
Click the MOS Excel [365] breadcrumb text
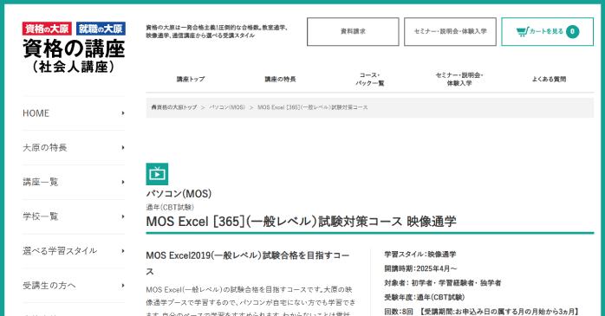[x=313, y=107]
